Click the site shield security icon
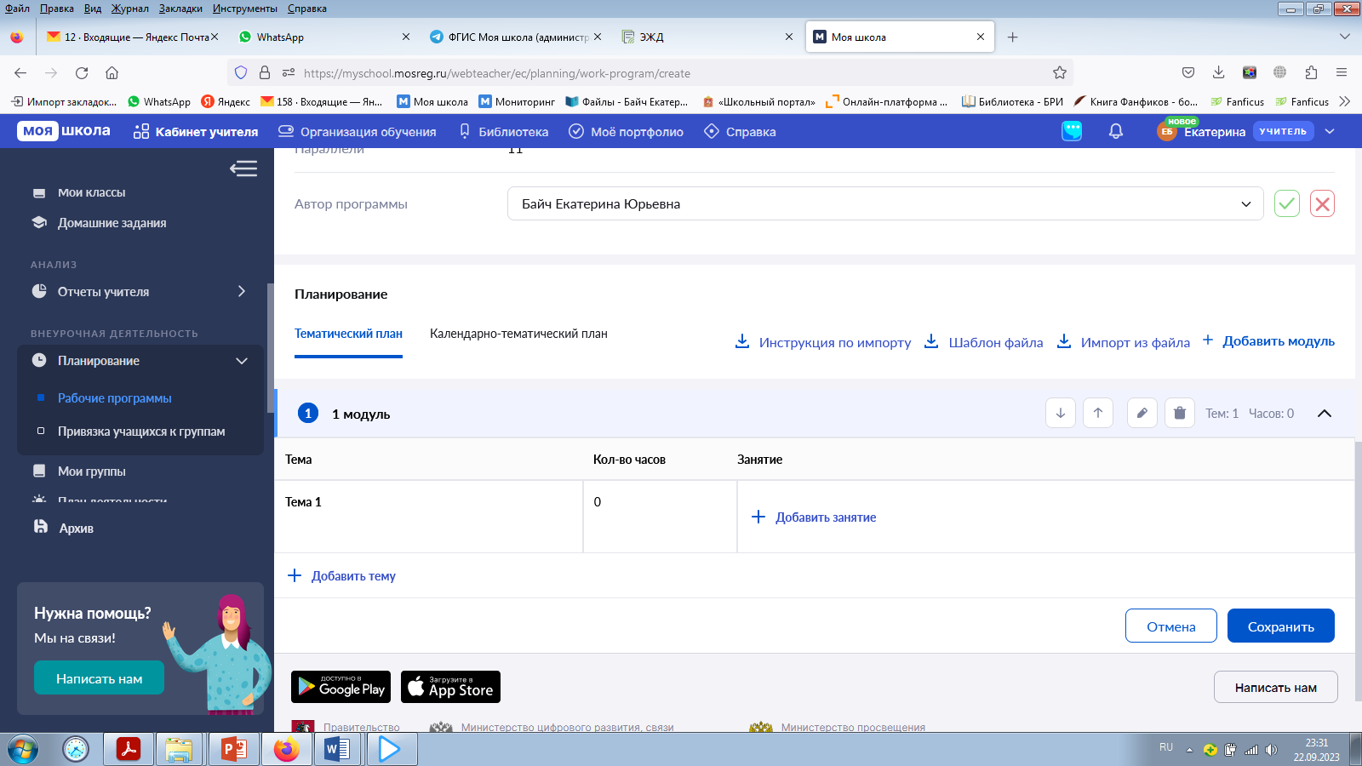Image resolution: width=1362 pixels, height=766 pixels. tap(241, 72)
